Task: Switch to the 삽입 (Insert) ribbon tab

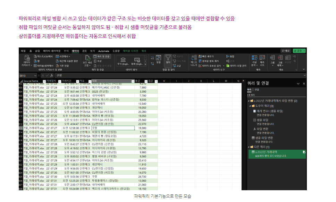Action: [x=37, y=51]
